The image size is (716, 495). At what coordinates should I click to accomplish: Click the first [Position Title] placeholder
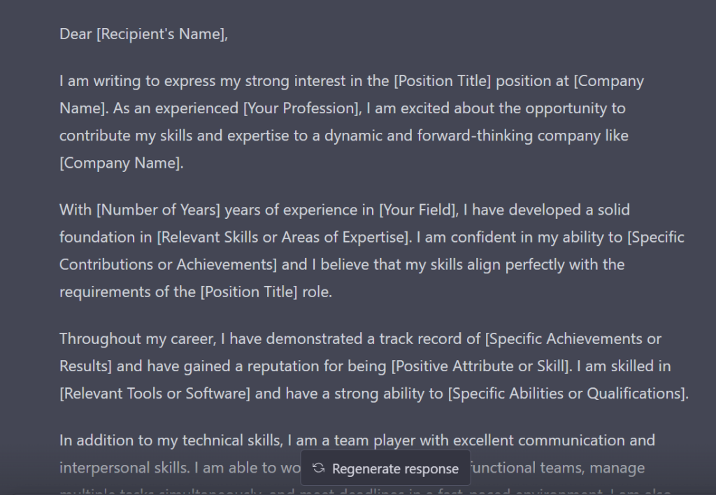[x=442, y=81]
